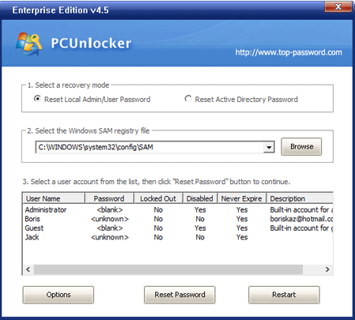Select the Boris user account row
This screenshot has height=320, width=355.
(178, 219)
